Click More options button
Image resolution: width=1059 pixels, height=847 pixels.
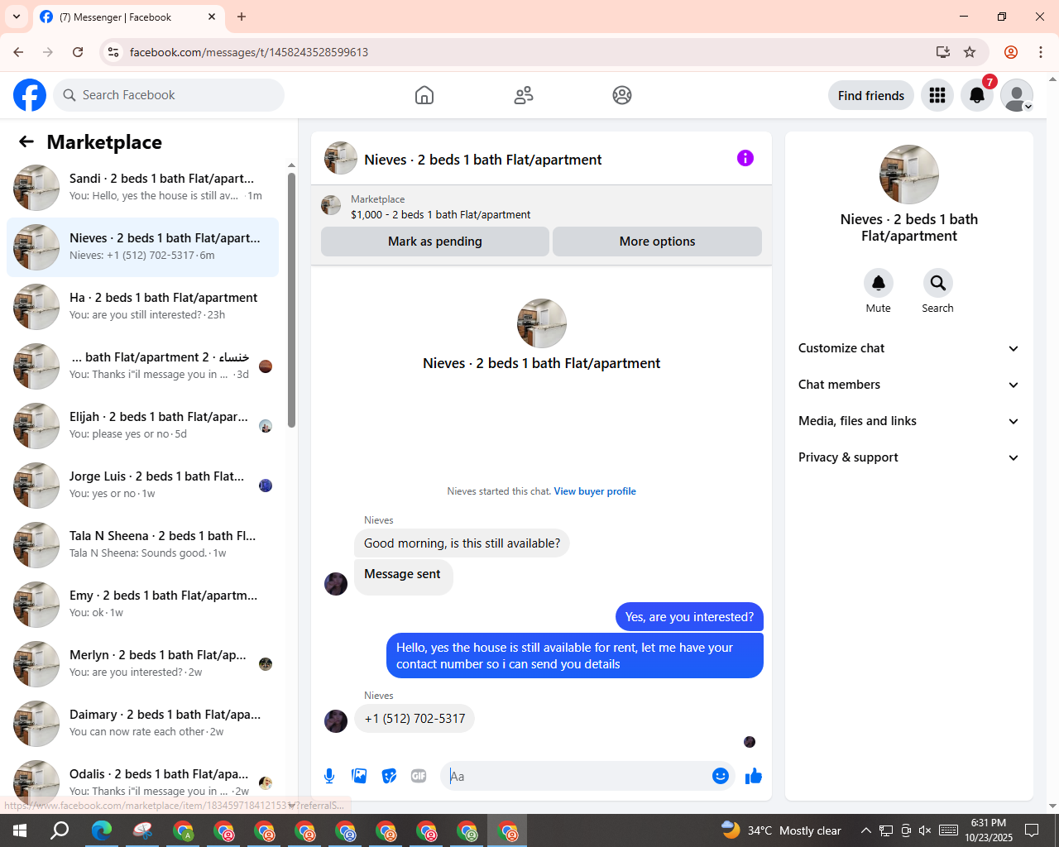point(657,242)
